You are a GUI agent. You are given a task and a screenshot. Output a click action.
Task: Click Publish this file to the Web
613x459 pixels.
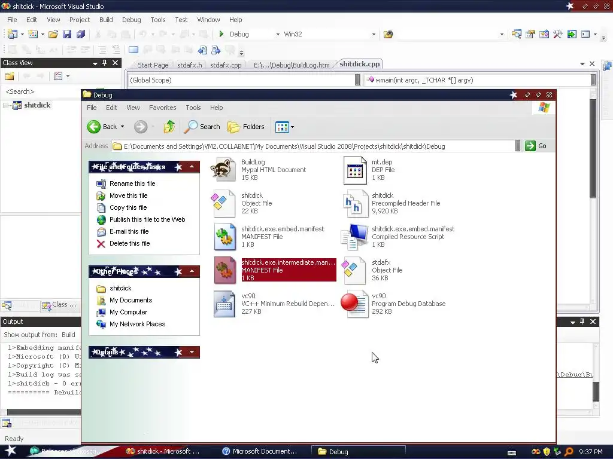[147, 219]
